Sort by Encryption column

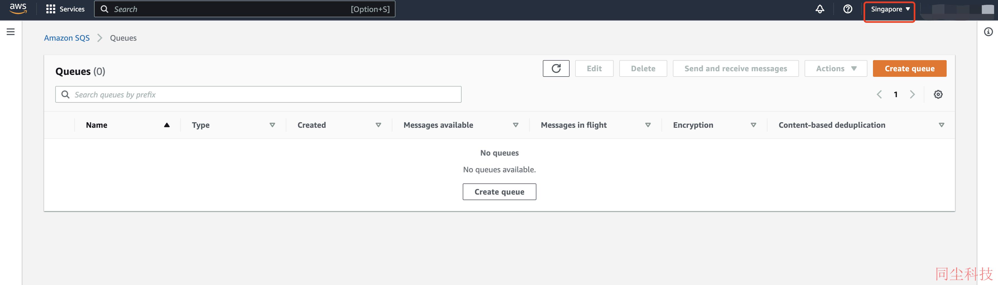753,125
